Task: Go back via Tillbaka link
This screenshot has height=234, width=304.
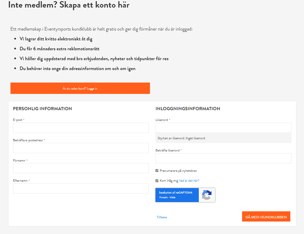Action: (162, 217)
